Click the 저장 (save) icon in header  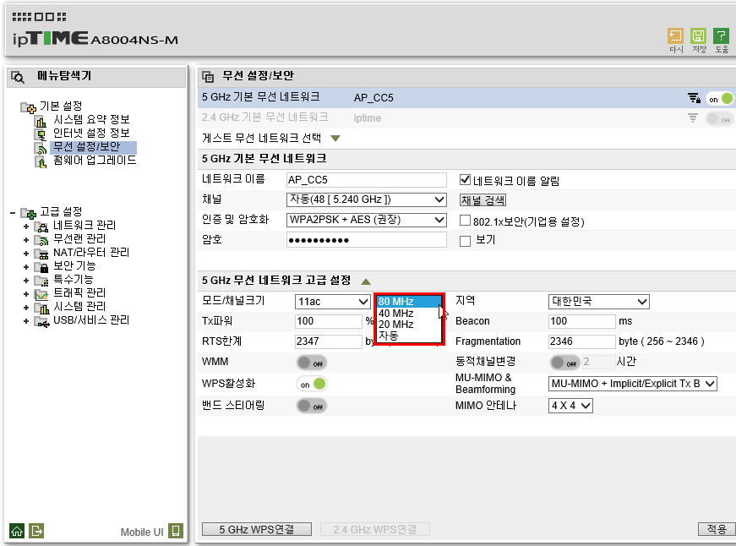pyautogui.click(x=699, y=36)
